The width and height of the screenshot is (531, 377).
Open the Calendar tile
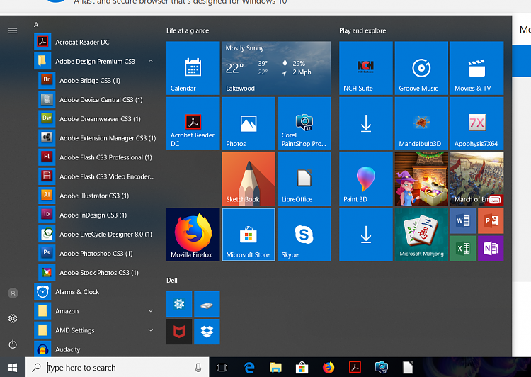(x=193, y=68)
